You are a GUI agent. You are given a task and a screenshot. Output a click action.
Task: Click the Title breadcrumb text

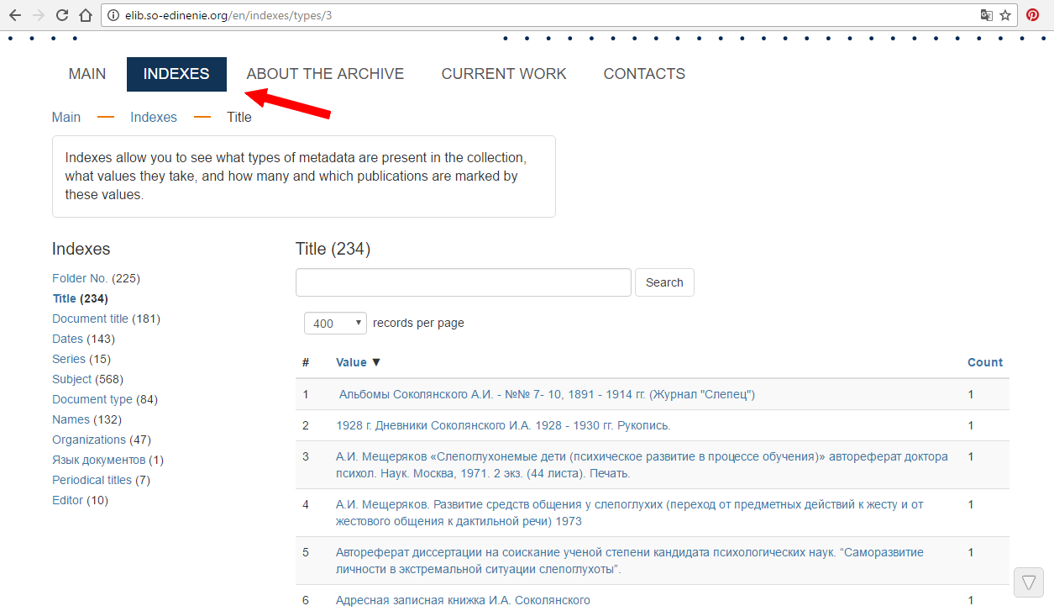tap(239, 117)
